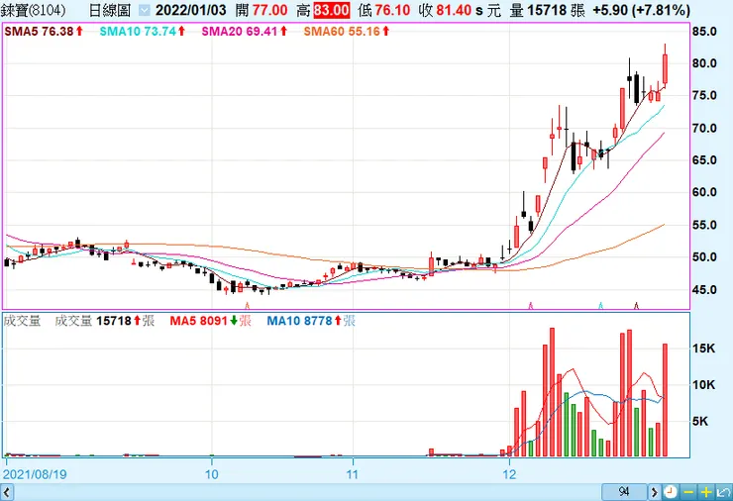
Task: Click the month 11 label on the time axis
Action: [x=352, y=474]
